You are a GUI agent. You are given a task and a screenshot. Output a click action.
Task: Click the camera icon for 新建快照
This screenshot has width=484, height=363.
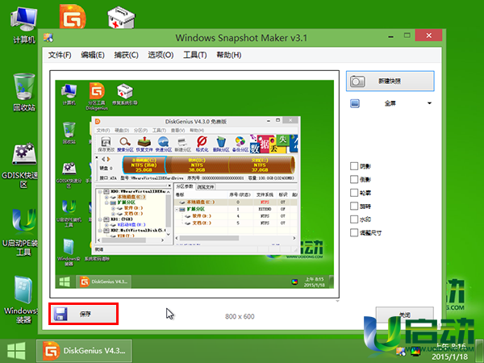357,81
